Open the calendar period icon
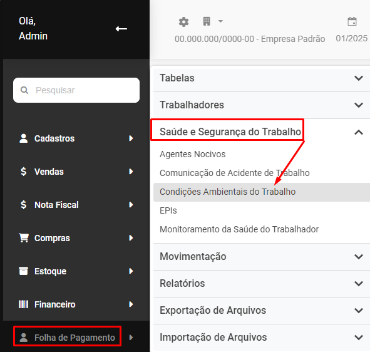This screenshot has height=352, width=370. (352, 21)
